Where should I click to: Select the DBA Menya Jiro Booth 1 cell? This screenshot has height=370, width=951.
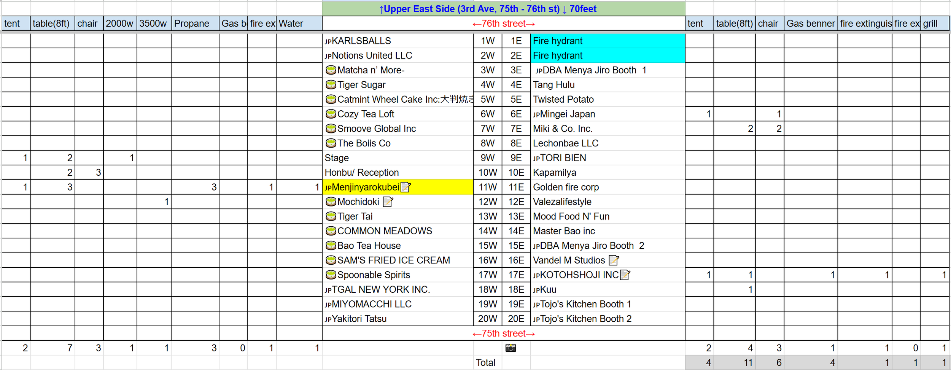pos(607,70)
